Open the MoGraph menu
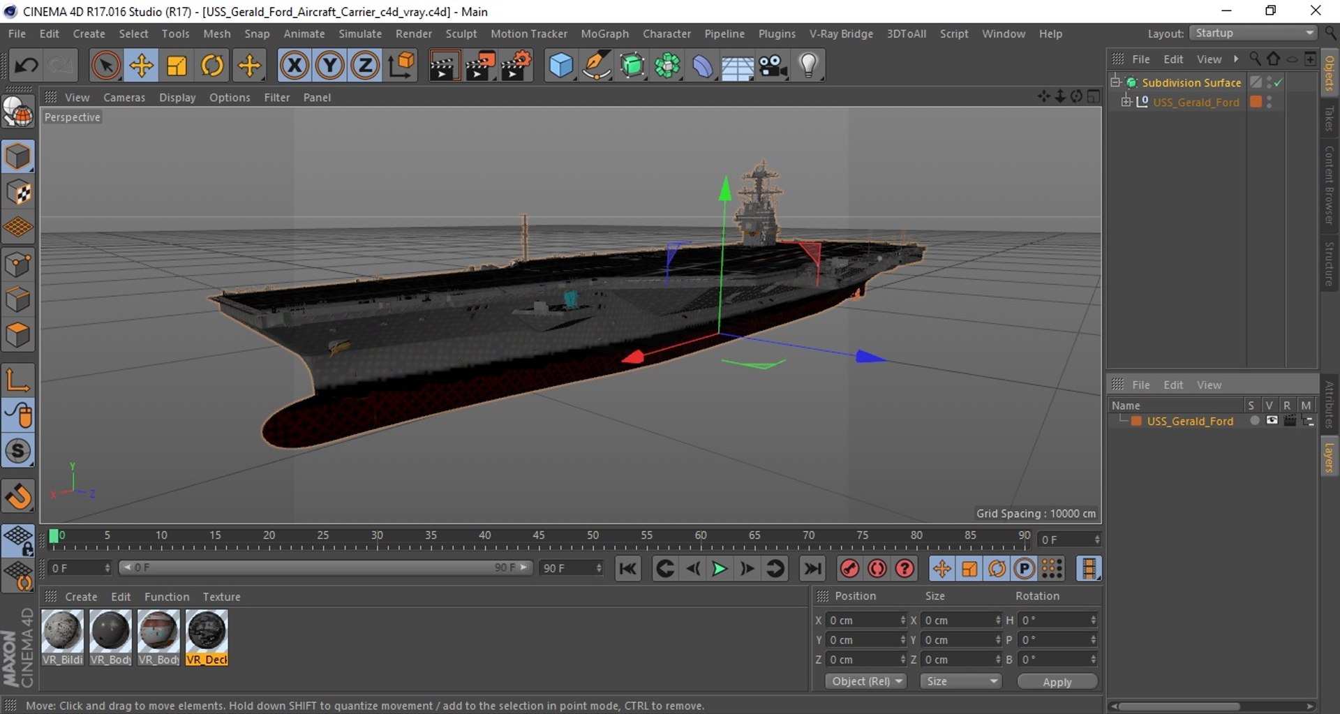 point(604,34)
